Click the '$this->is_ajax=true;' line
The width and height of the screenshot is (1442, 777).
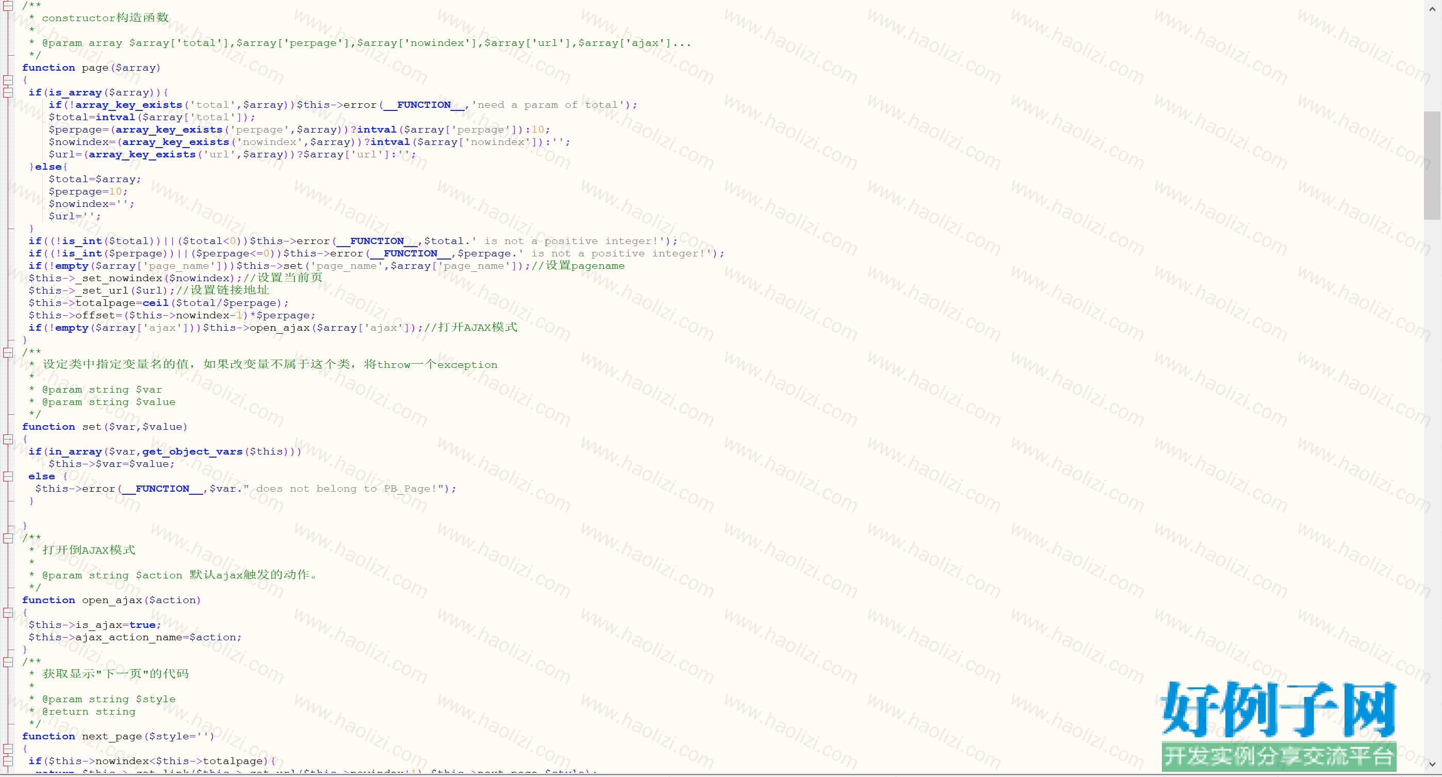click(x=94, y=625)
